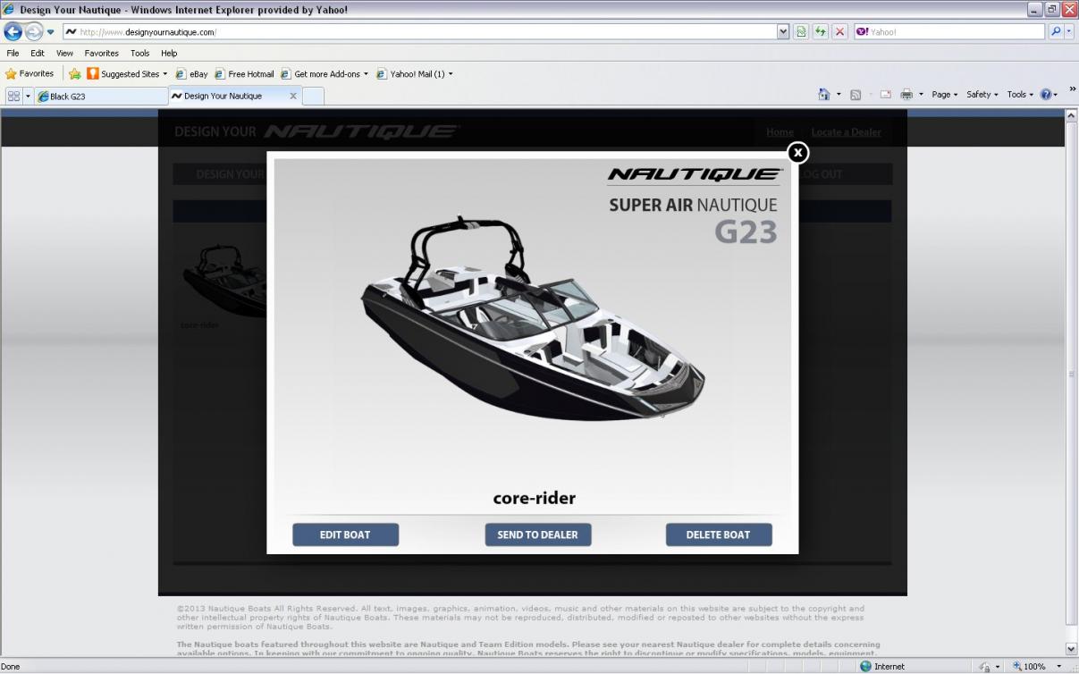Click the Favorites star button

coord(30,74)
